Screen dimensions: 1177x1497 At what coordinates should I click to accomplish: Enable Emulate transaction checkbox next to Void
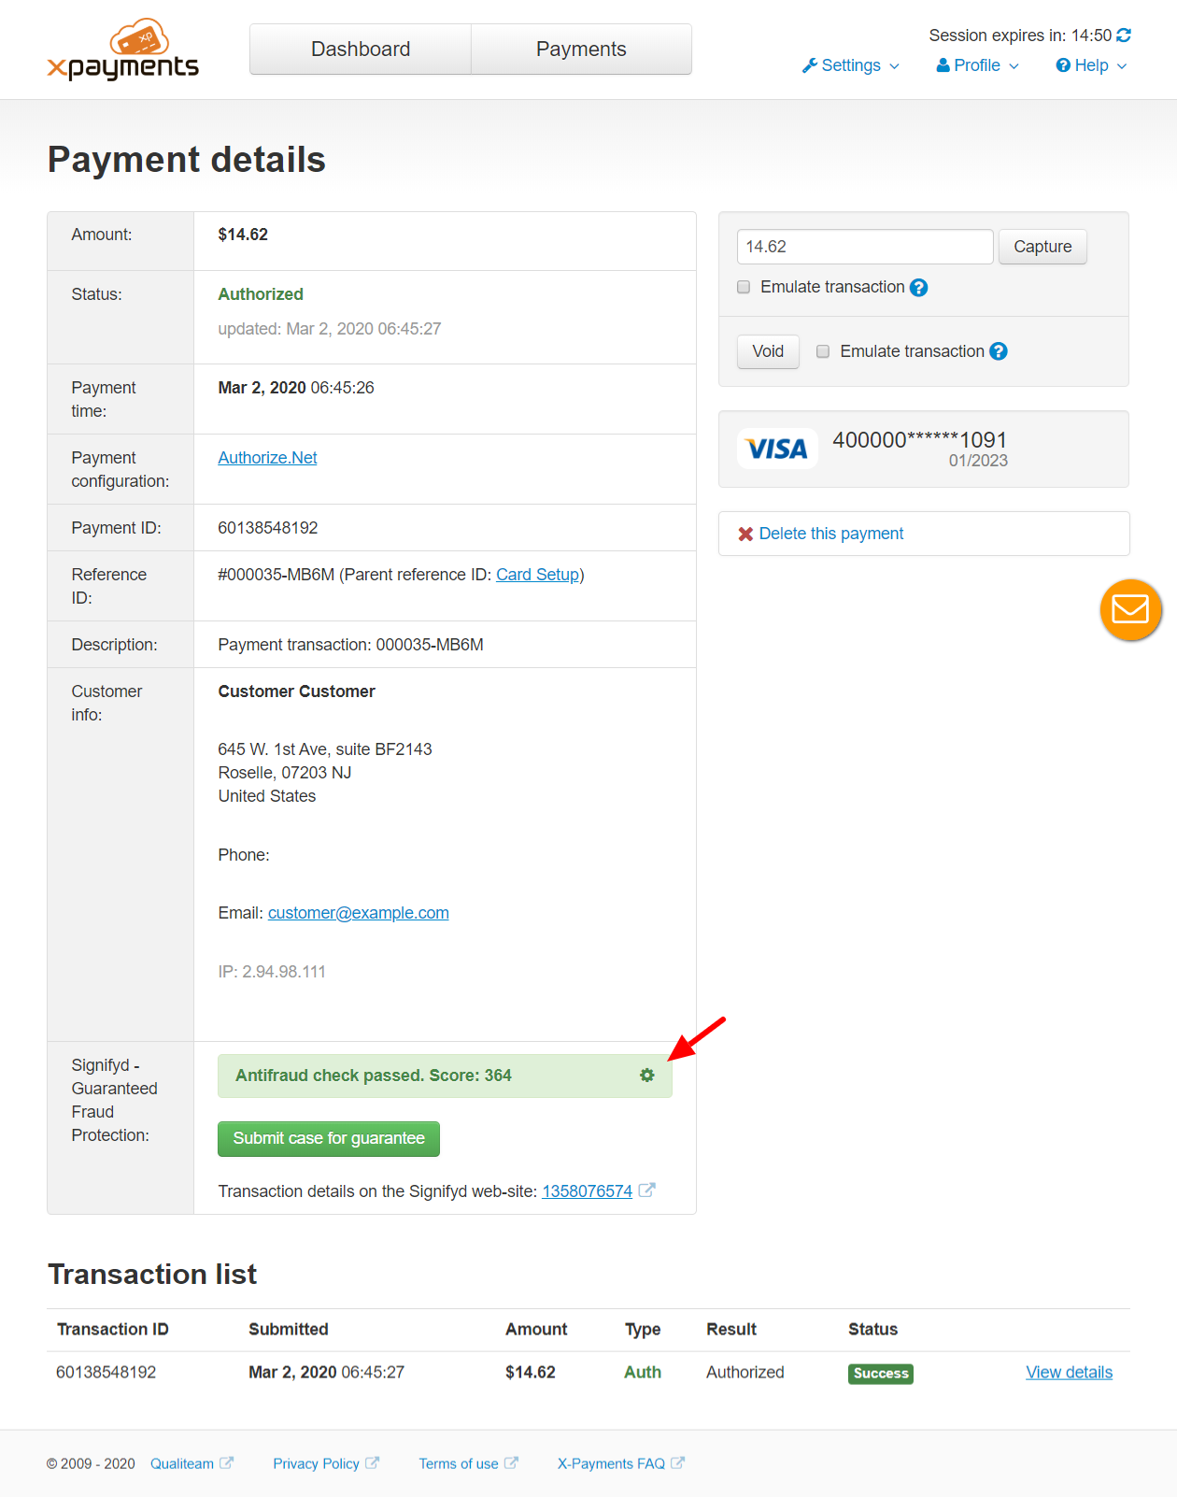823,351
